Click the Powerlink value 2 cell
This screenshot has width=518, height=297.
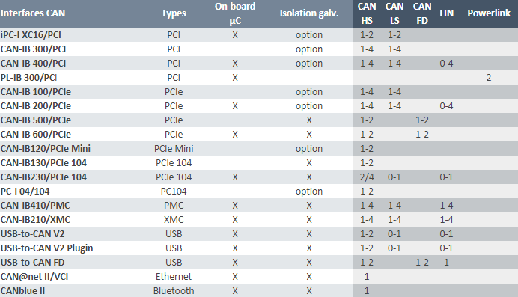pyautogui.click(x=489, y=78)
